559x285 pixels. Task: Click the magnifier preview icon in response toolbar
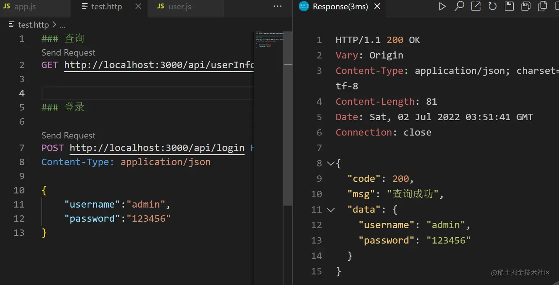459,6
